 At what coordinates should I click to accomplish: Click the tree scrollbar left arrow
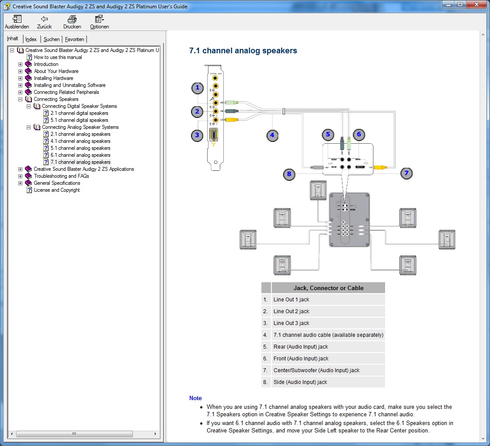click(12, 434)
